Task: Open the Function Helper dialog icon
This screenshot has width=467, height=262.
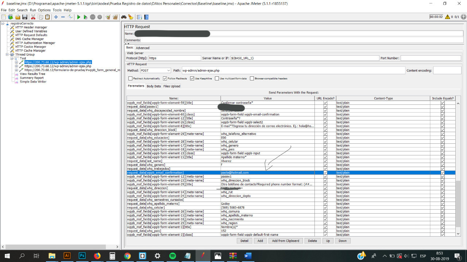Action: coord(139,17)
